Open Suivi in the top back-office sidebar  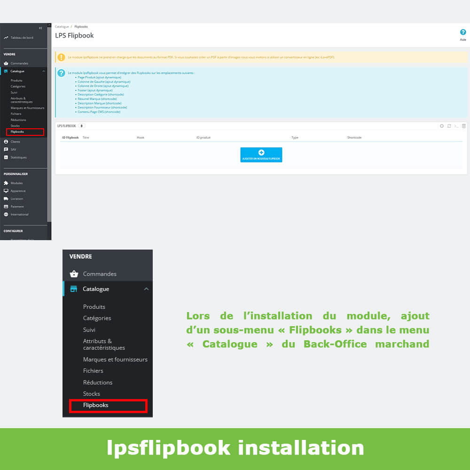point(14,92)
